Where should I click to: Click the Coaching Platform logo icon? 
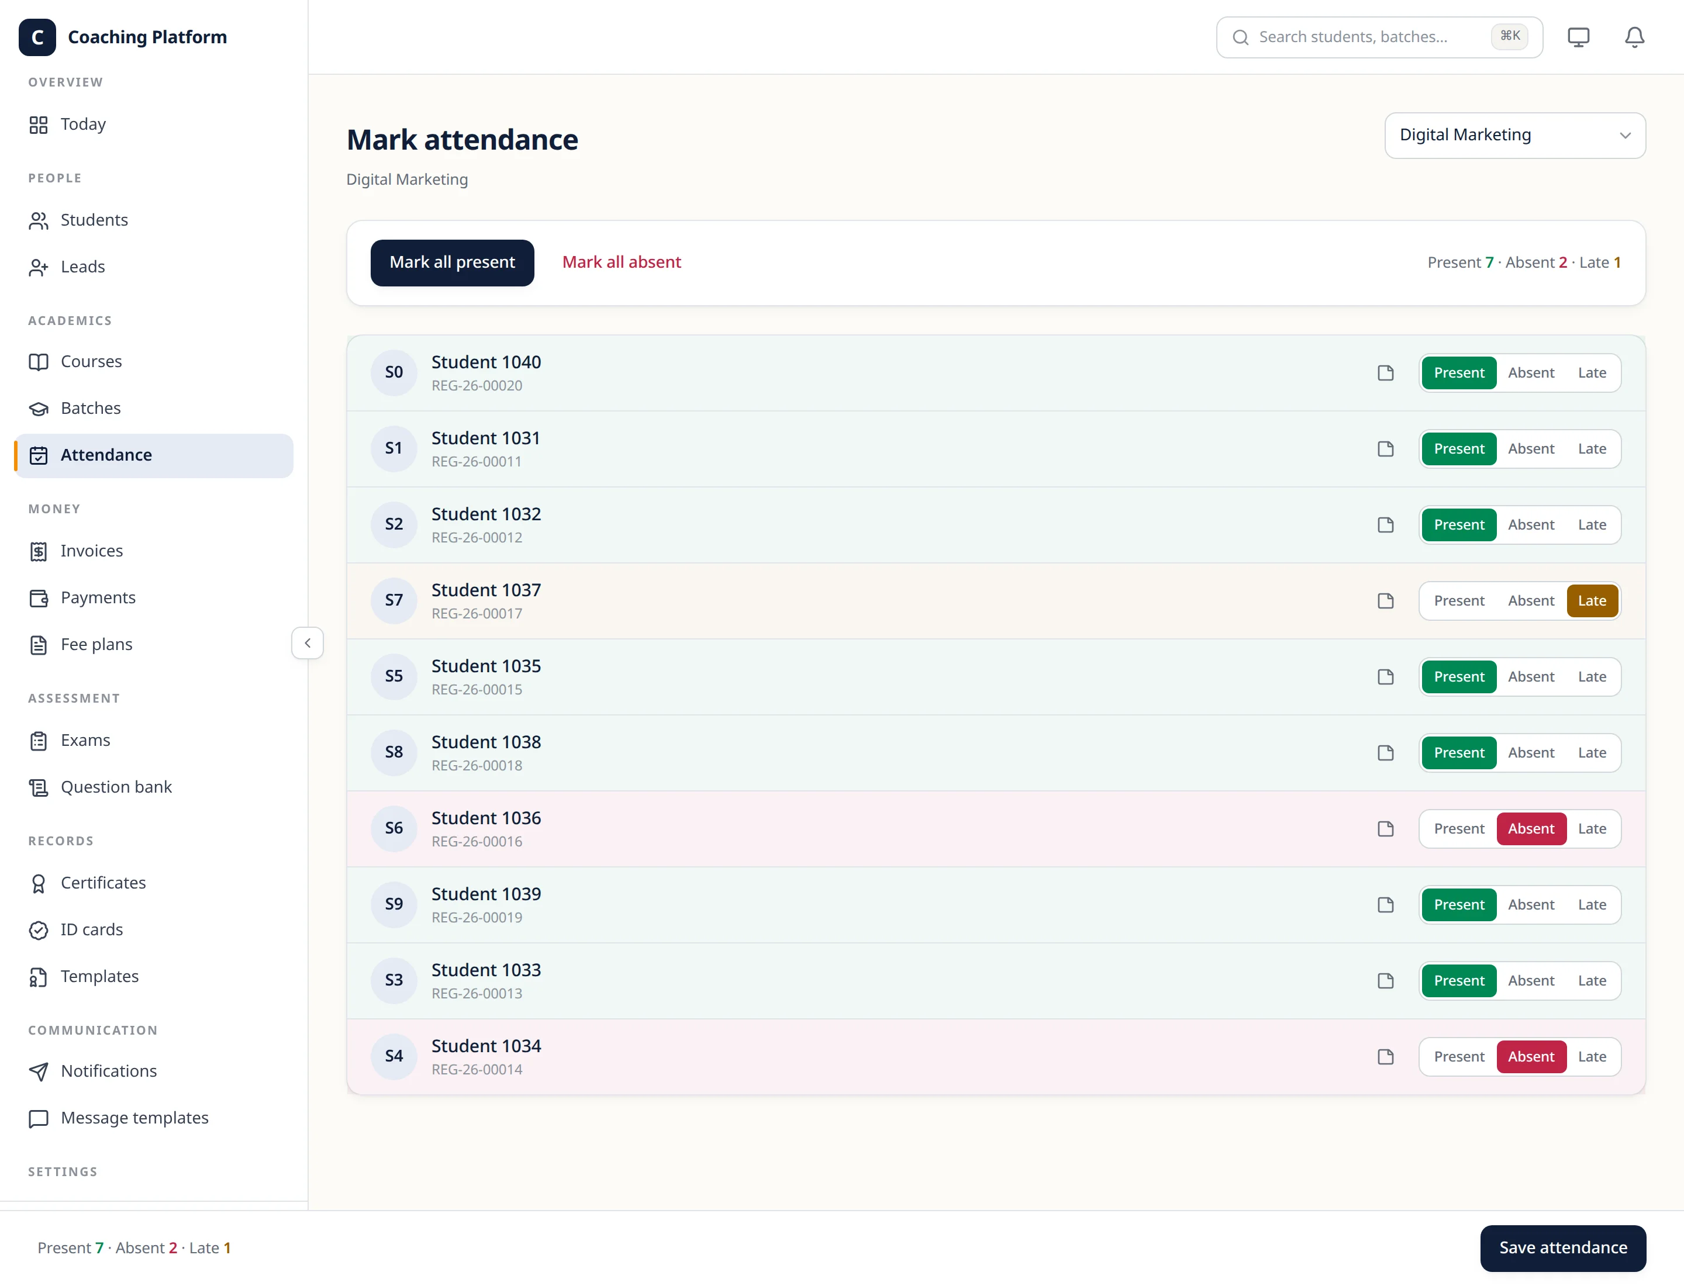(x=37, y=37)
